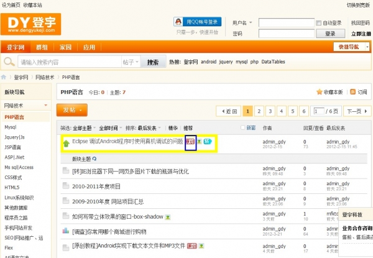
Task: Click image attachment icon on box-shadow thread
Action: pos(168,217)
